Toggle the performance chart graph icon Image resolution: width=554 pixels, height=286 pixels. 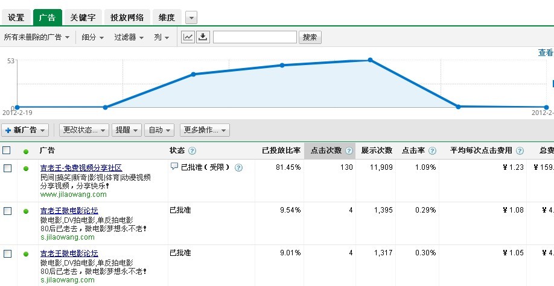[x=188, y=37]
